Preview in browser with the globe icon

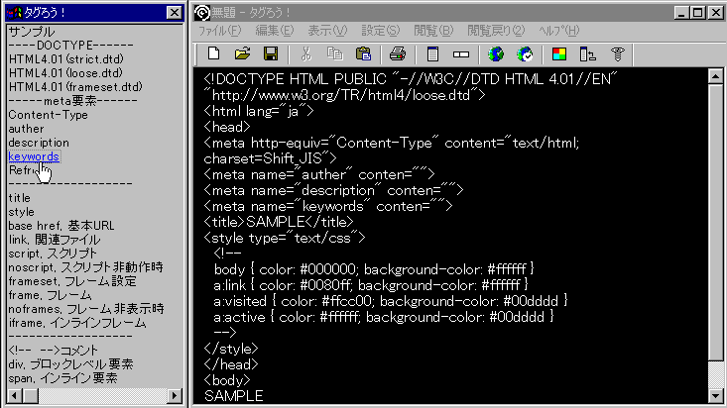click(x=496, y=54)
